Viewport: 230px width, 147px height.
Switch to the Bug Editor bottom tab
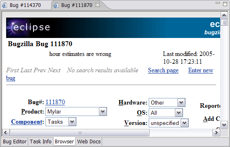point(15,142)
